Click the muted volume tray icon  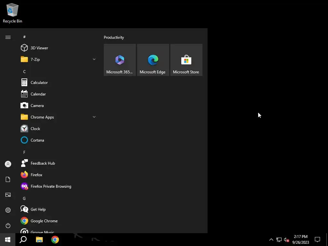pyautogui.click(x=287, y=240)
